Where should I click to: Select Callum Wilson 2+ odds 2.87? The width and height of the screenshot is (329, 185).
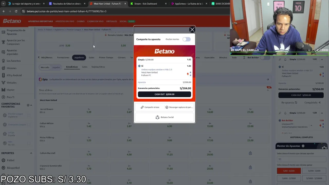(129, 125)
